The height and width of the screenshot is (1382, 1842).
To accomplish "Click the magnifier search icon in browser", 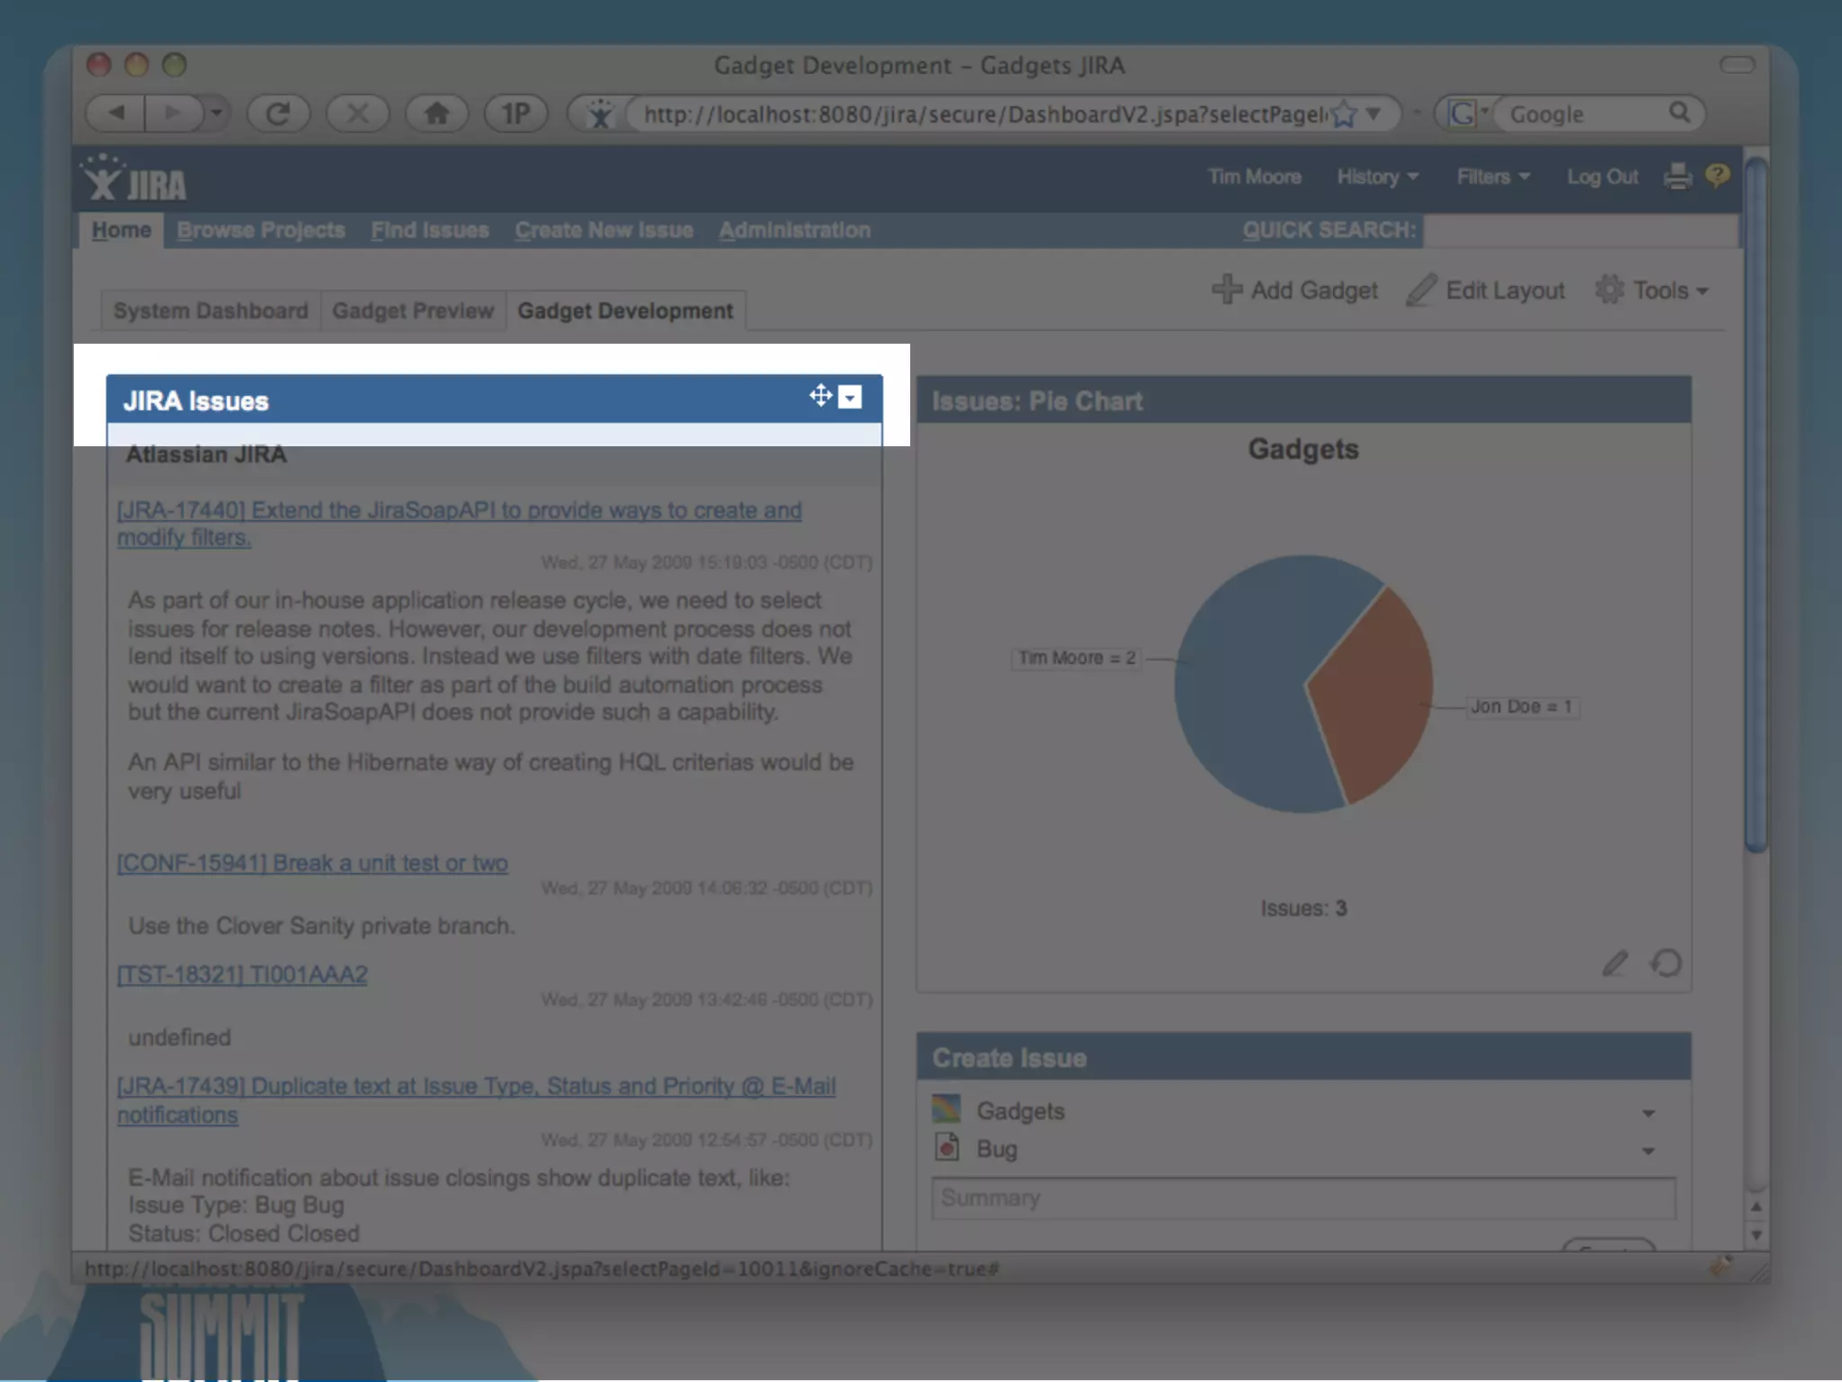I will pos(1679,112).
